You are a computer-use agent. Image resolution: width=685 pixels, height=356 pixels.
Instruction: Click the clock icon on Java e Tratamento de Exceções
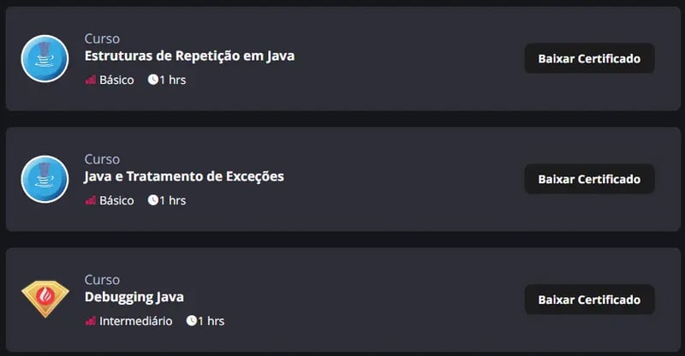(153, 200)
